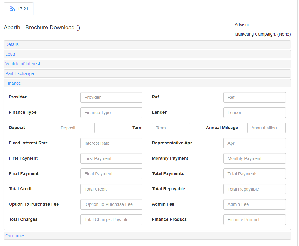Select the 17:21 tab
Image resolution: width=299 pixels, height=246 pixels.
pos(19,9)
